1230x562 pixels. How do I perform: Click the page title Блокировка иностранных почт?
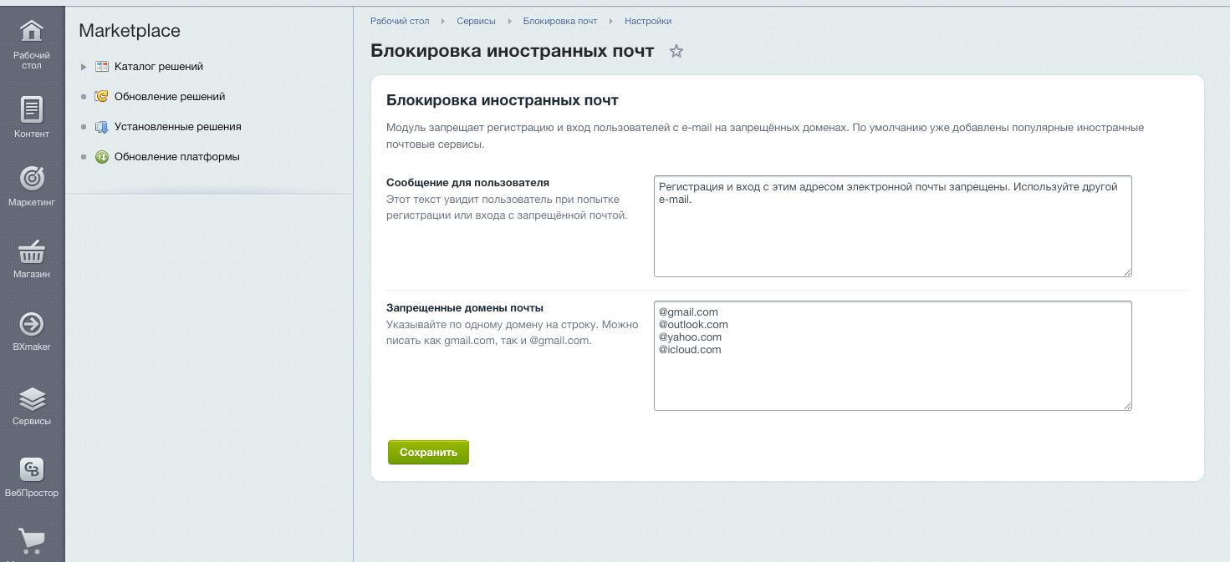point(512,51)
